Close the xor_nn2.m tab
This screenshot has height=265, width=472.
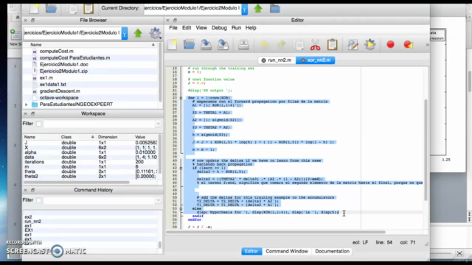tap(303, 60)
